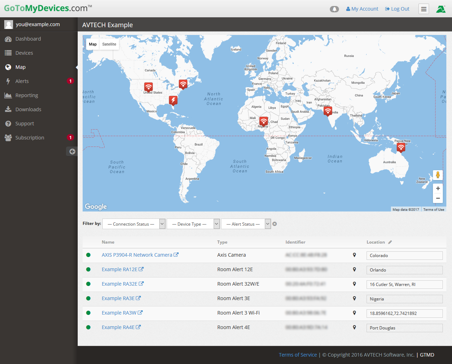Click the map marker over the United States
452x364 pixels.
148,87
